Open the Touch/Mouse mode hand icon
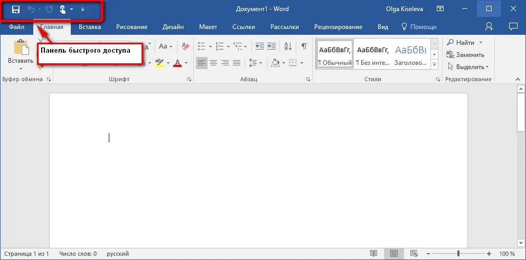 tap(62, 9)
